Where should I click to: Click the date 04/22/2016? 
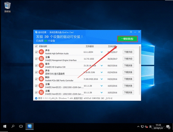[112, 79]
